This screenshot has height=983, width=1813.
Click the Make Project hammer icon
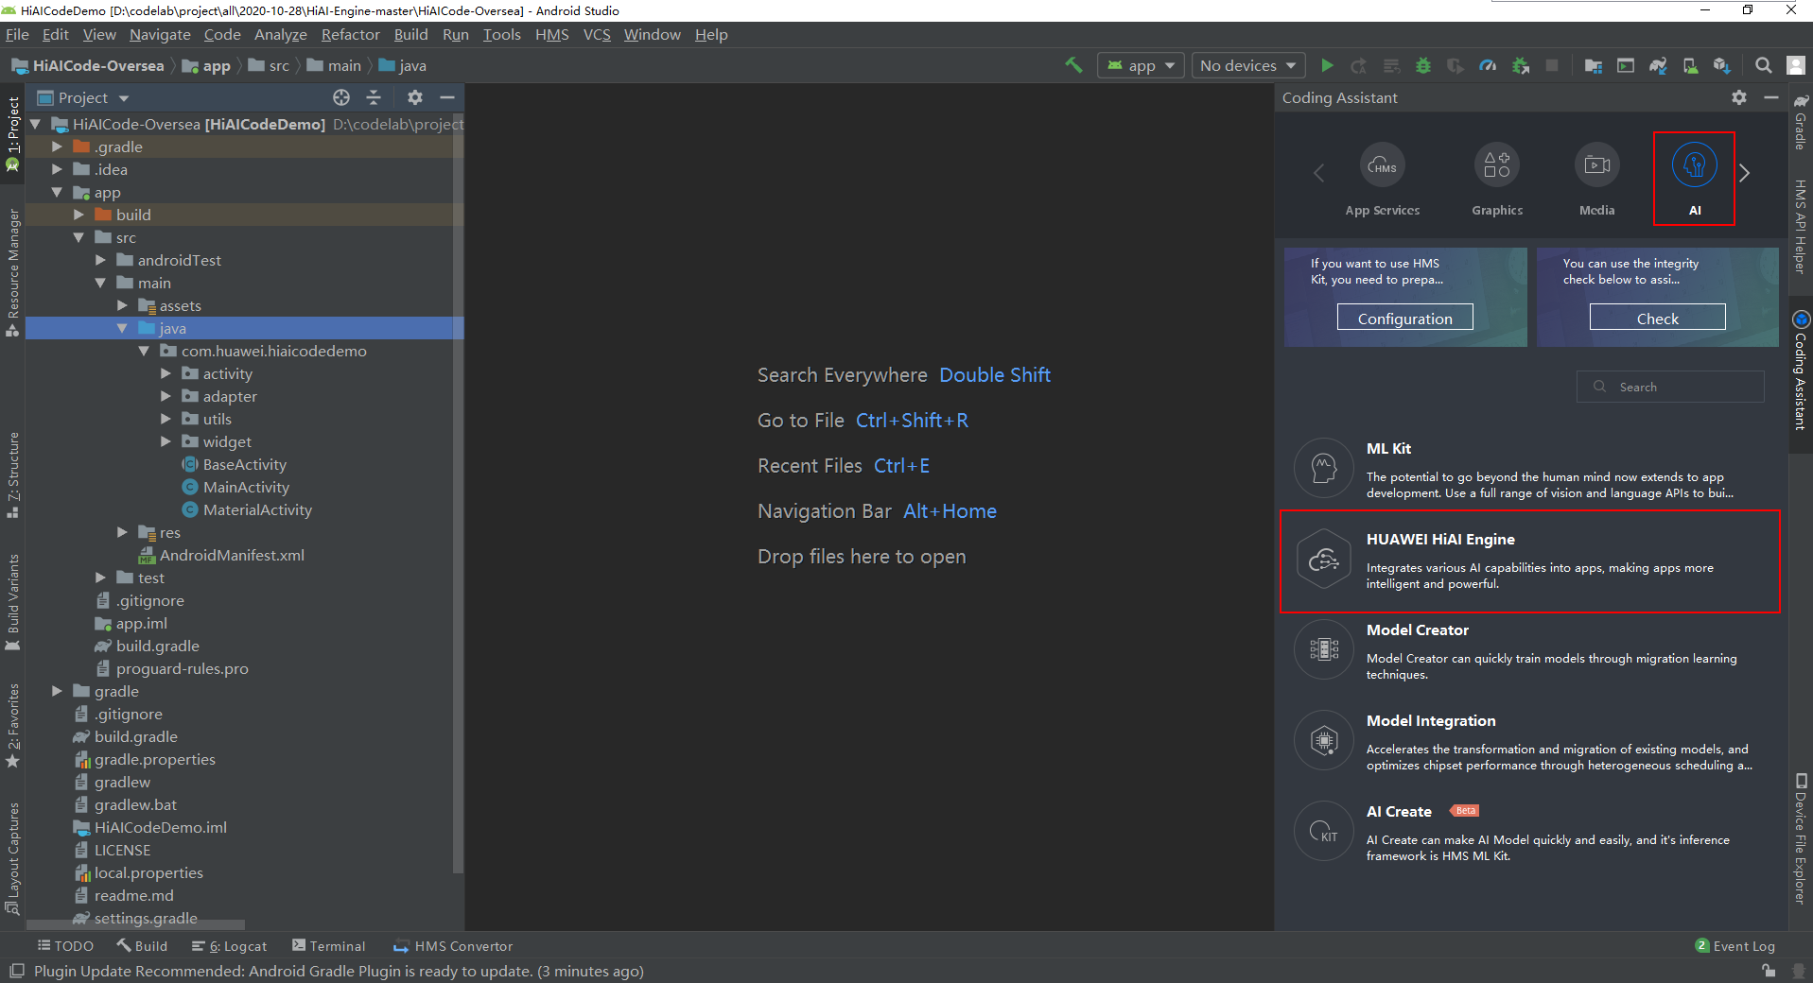click(1073, 65)
